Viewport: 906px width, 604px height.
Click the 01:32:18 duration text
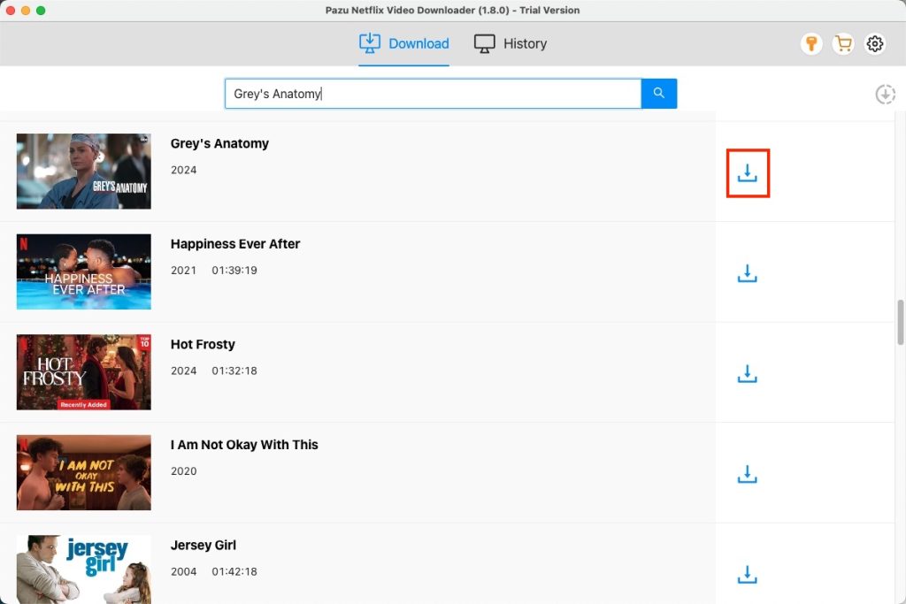[x=234, y=371]
